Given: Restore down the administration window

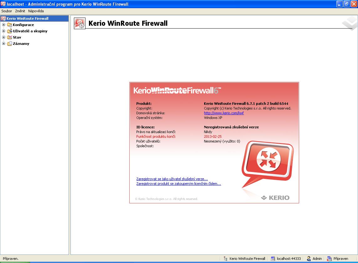Looking at the screenshot, I should [347, 4].
